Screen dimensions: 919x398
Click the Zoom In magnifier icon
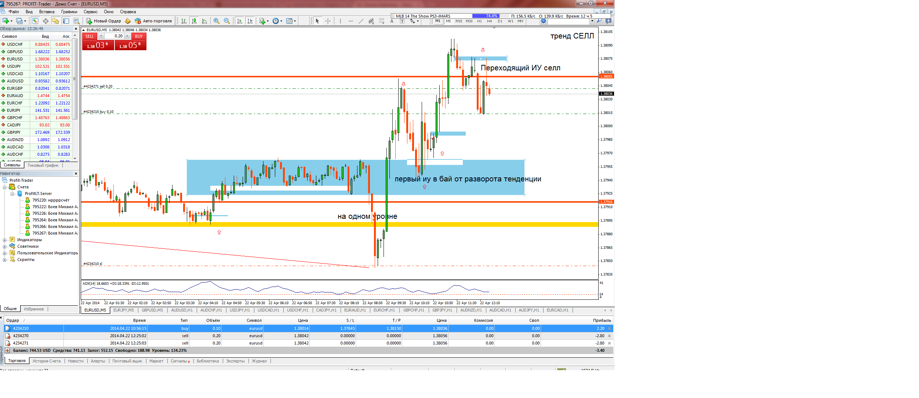pyautogui.click(x=216, y=21)
